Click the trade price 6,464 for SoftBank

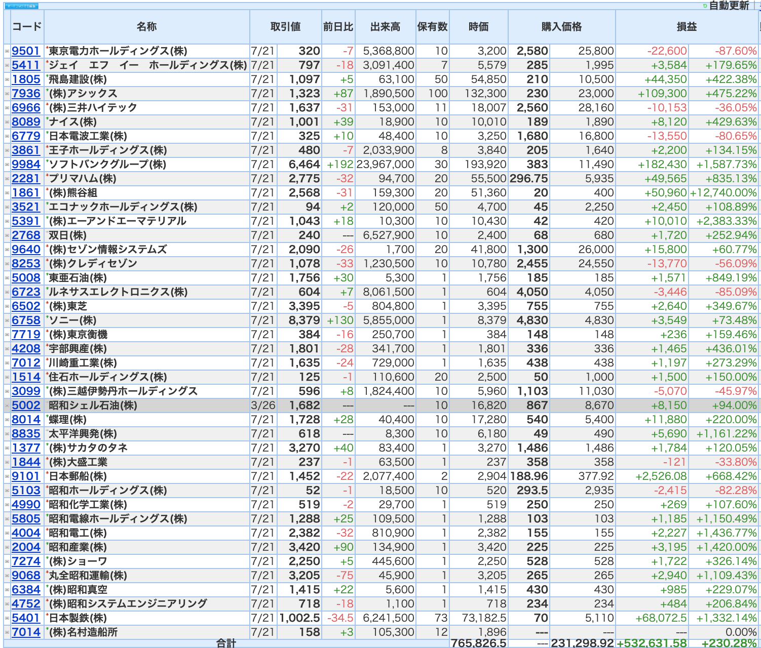305,165
